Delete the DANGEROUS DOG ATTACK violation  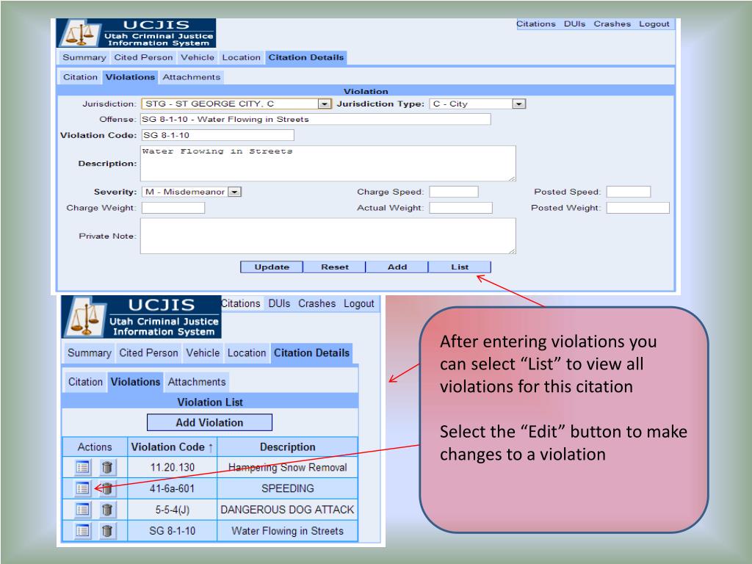(x=107, y=509)
